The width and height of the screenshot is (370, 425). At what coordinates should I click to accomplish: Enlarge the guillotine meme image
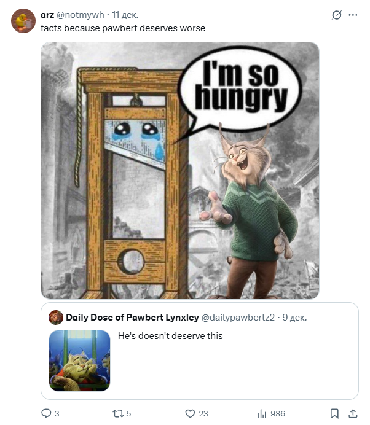179,170
